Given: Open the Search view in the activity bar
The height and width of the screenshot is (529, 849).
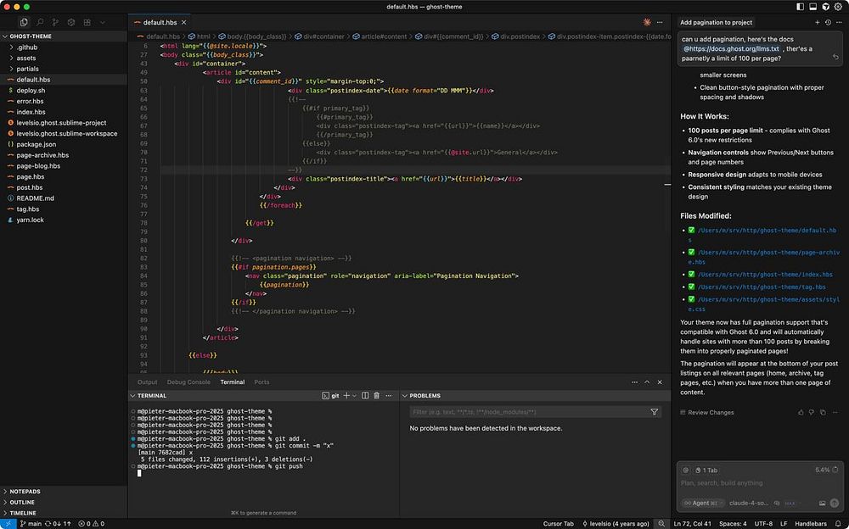Looking at the screenshot, I should click(x=40, y=22).
